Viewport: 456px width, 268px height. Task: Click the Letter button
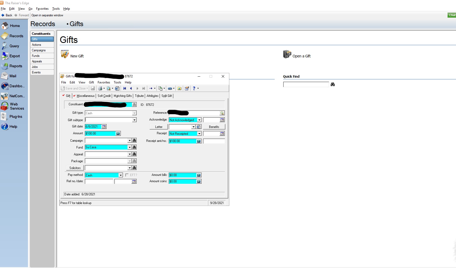(159, 127)
